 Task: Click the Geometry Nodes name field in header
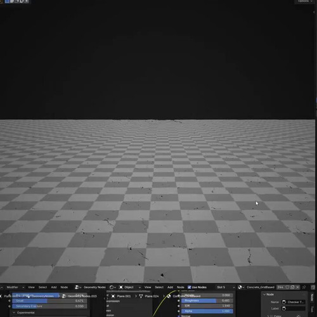coord(94,287)
